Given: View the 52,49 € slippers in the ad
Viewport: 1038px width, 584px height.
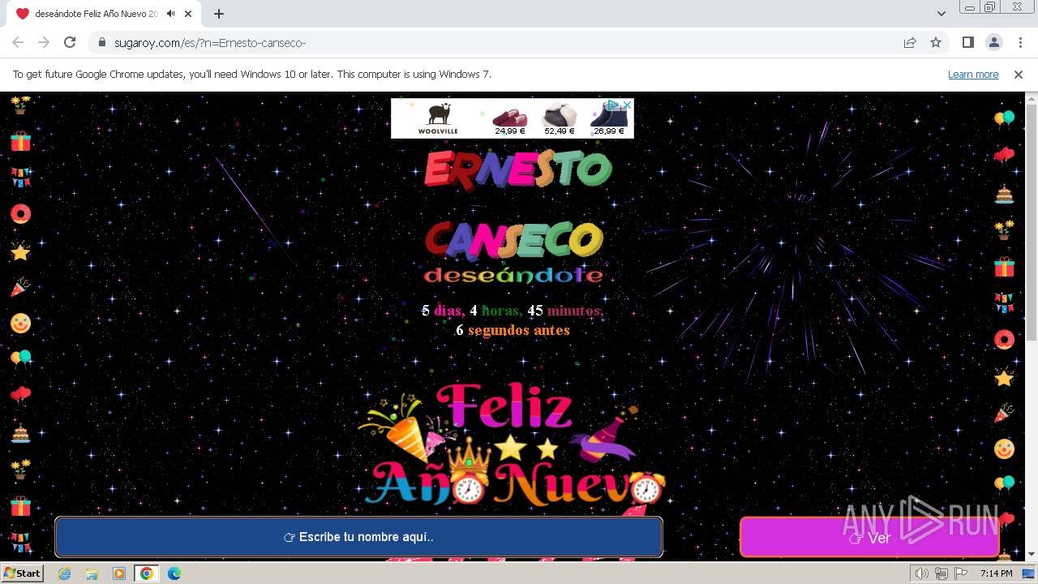Looking at the screenshot, I should click(560, 120).
